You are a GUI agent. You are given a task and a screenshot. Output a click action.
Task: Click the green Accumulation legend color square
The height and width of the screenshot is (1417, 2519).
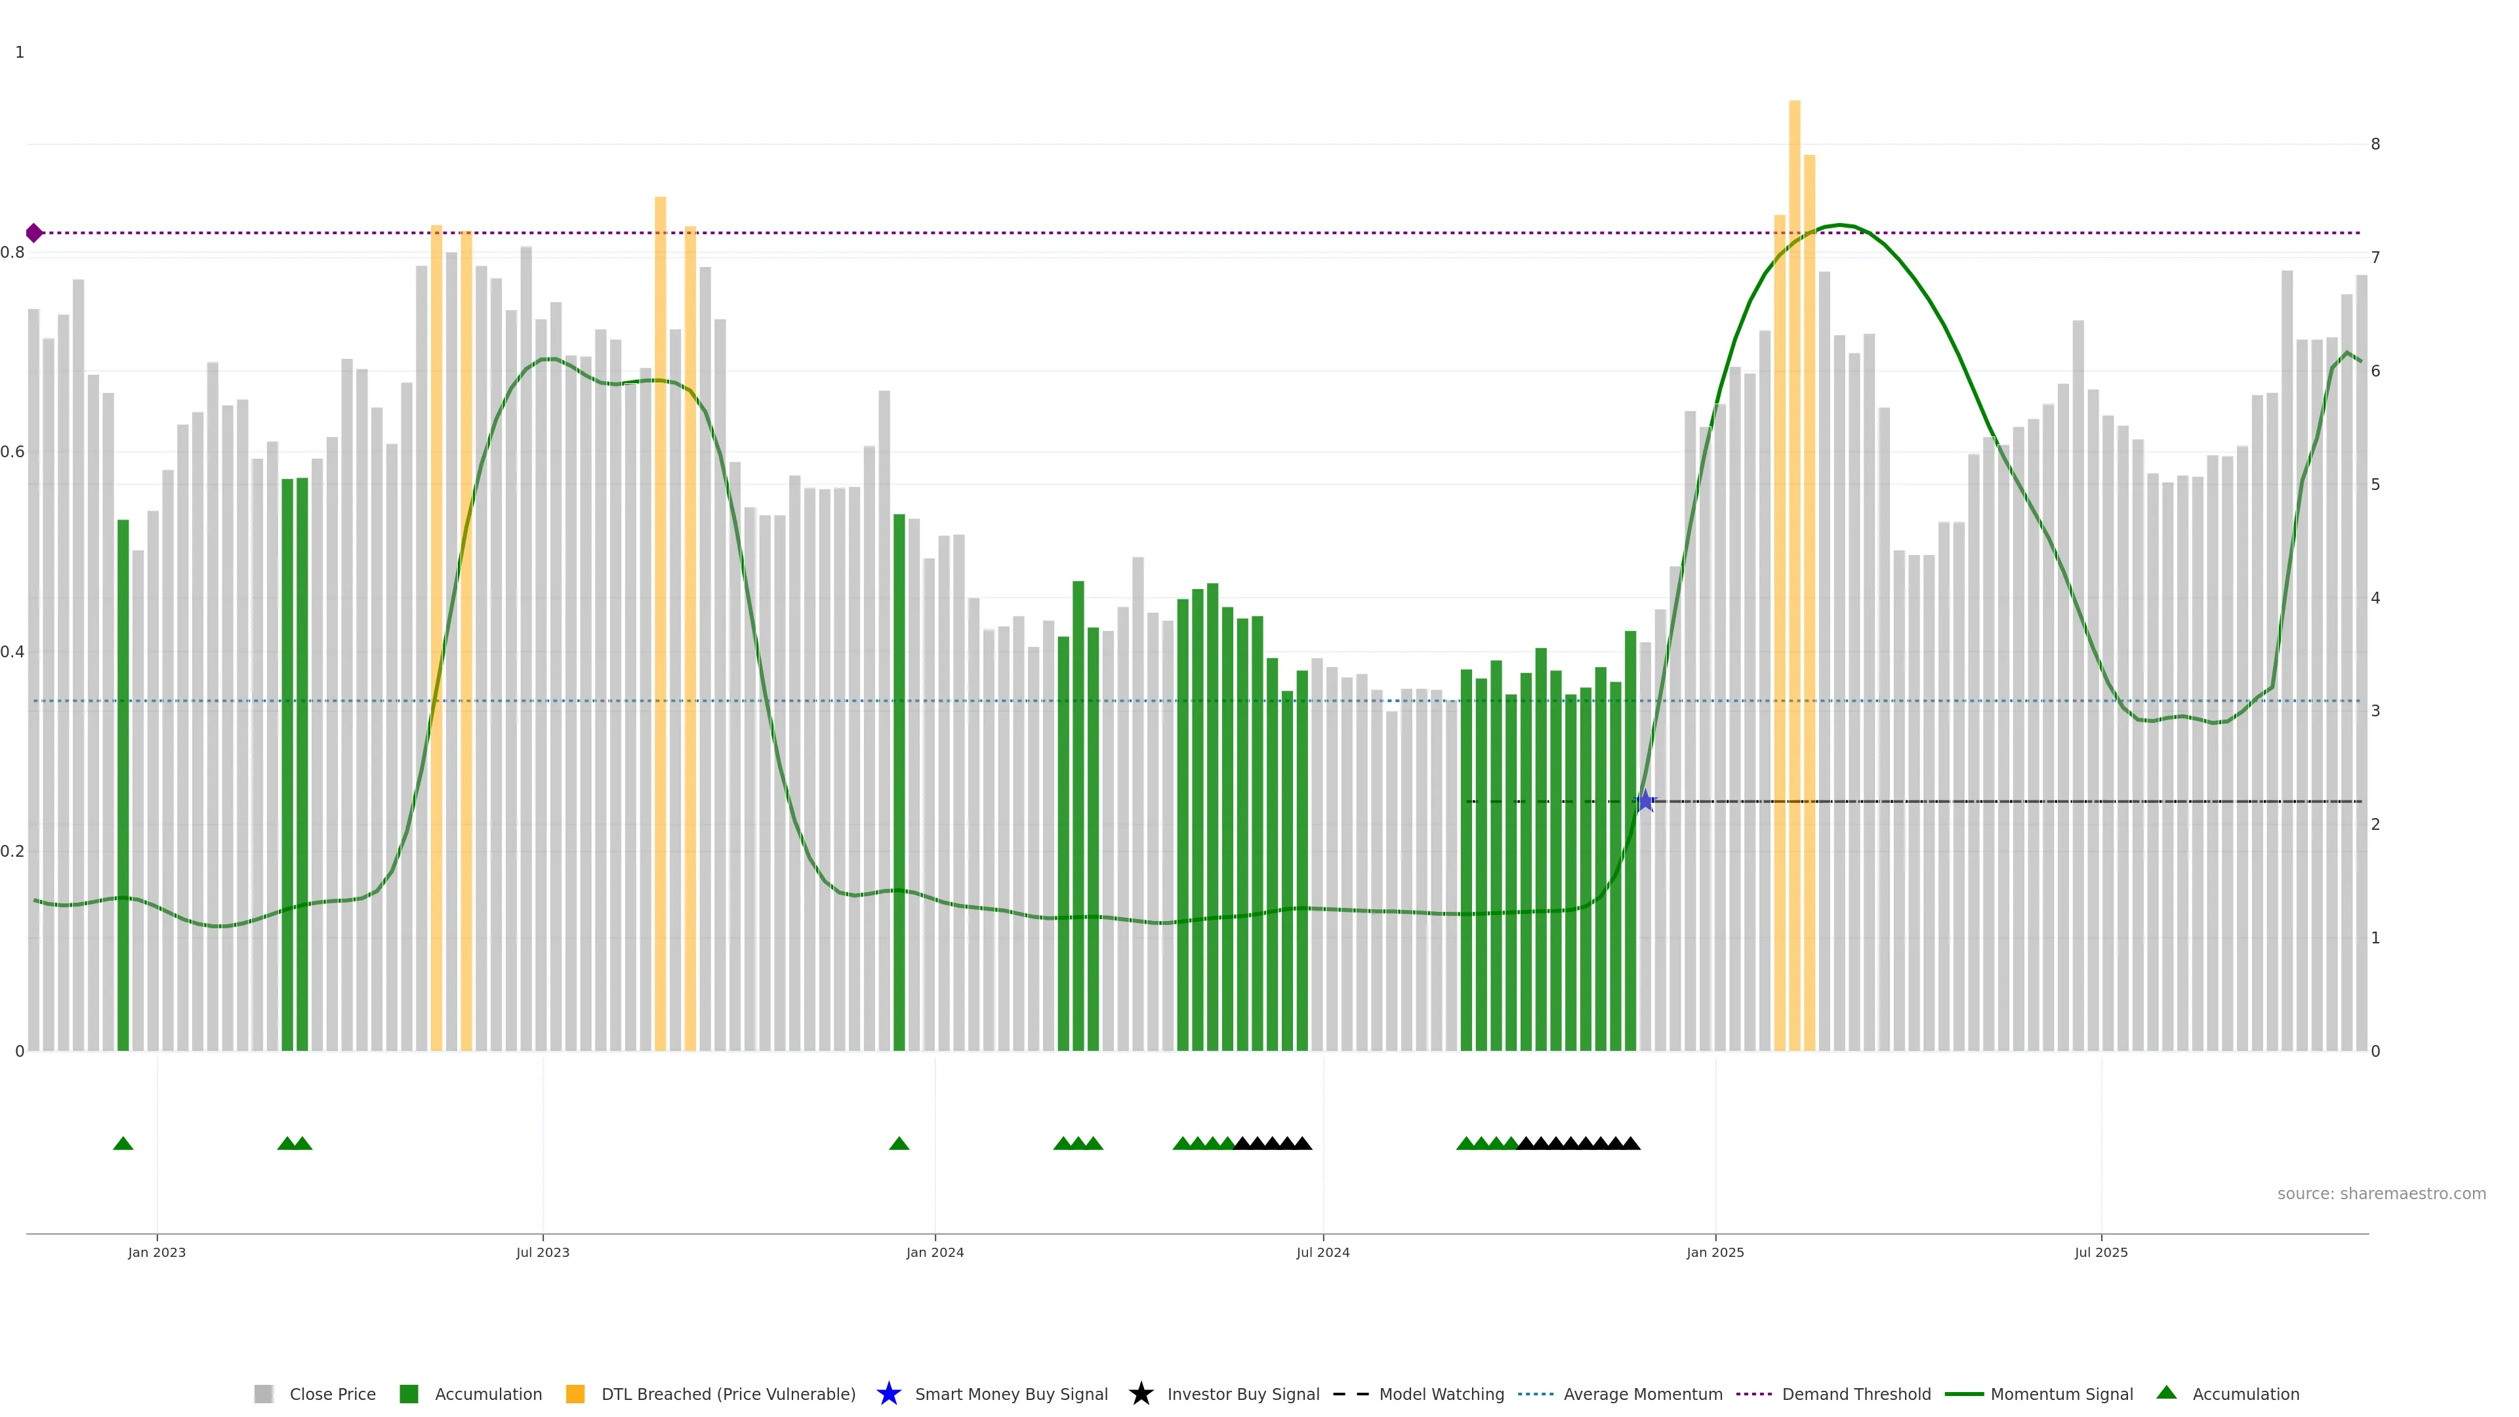tap(409, 1393)
